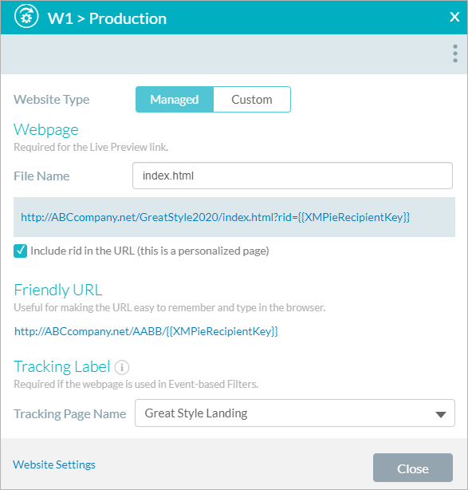Open the three-dot more options menu

pyautogui.click(x=455, y=53)
